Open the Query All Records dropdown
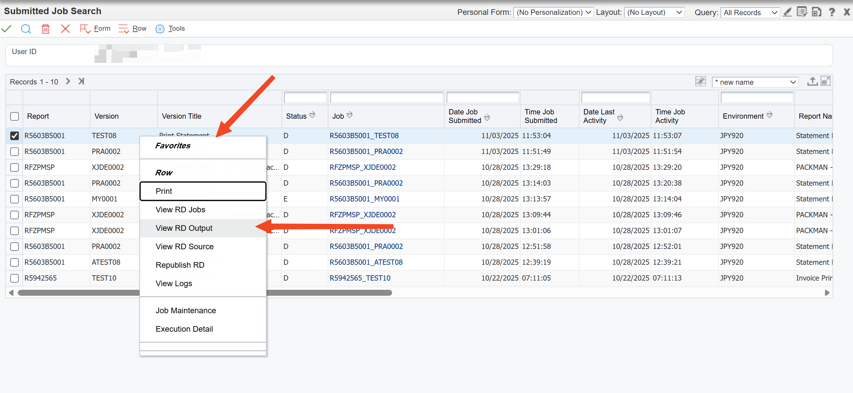Screen dimensions: 853x393 [750, 13]
